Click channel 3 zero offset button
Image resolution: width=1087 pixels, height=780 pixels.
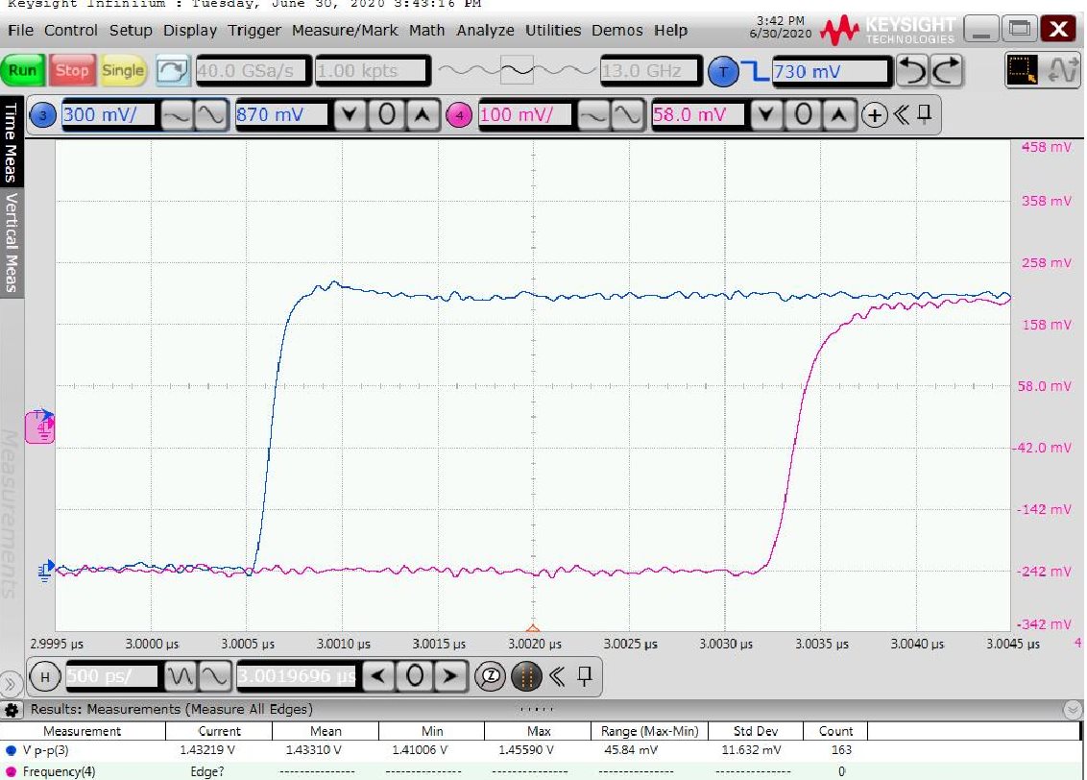(386, 115)
